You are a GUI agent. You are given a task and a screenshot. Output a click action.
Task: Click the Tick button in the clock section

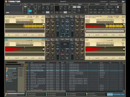[63, 58]
